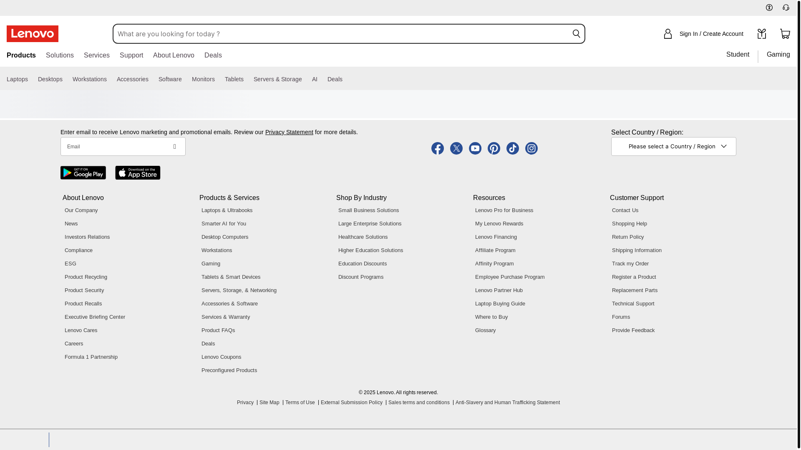Image resolution: width=801 pixels, height=450 pixels.
Task: Open Formula 1 Partnership link
Action: click(x=91, y=357)
